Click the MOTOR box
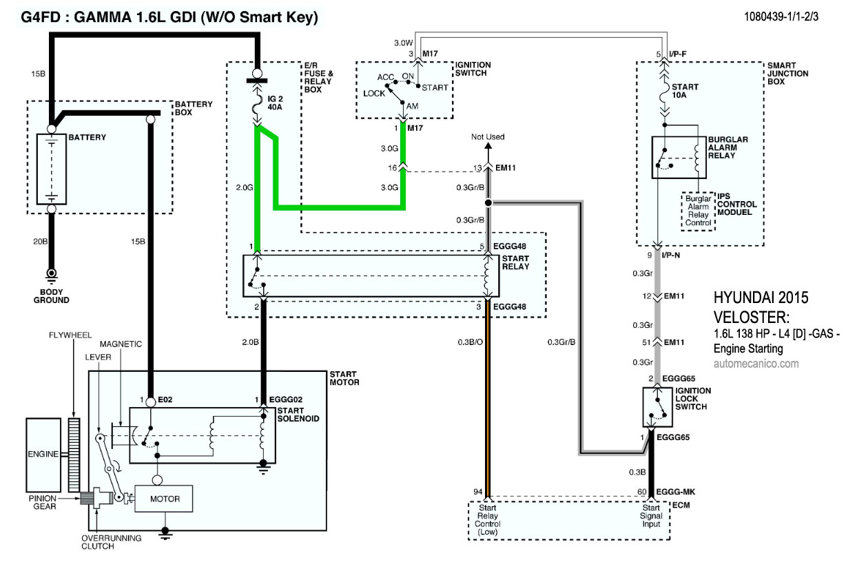 (163, 499)
